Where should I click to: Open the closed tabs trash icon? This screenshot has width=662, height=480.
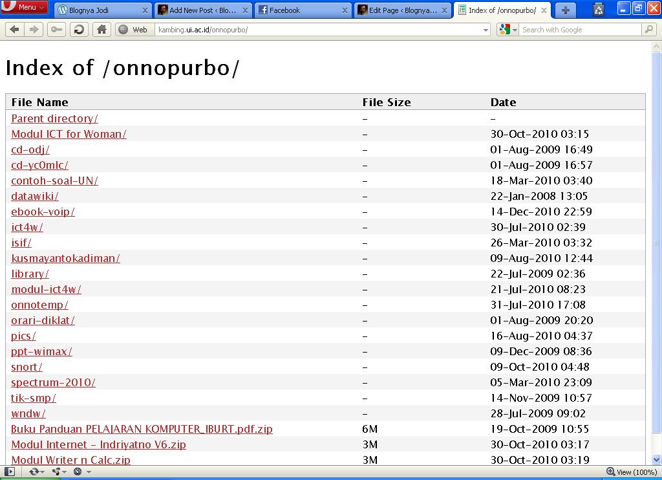click(x=598, y=9)
